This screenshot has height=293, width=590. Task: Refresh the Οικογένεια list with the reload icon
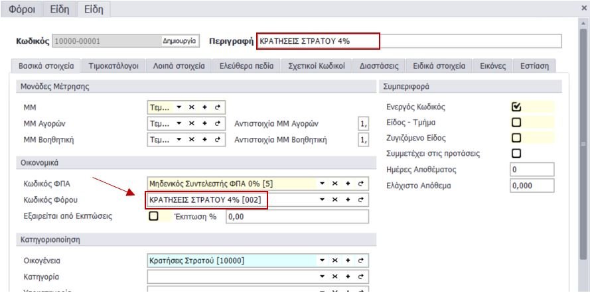360,261
